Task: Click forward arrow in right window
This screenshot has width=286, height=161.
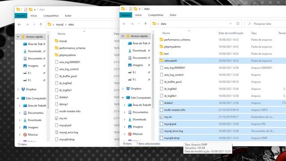Action: click(132, 24)
